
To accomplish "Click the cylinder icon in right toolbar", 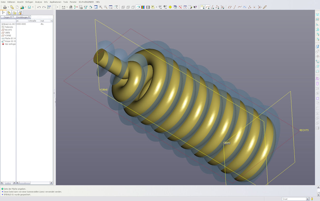I will coord(317,83).
